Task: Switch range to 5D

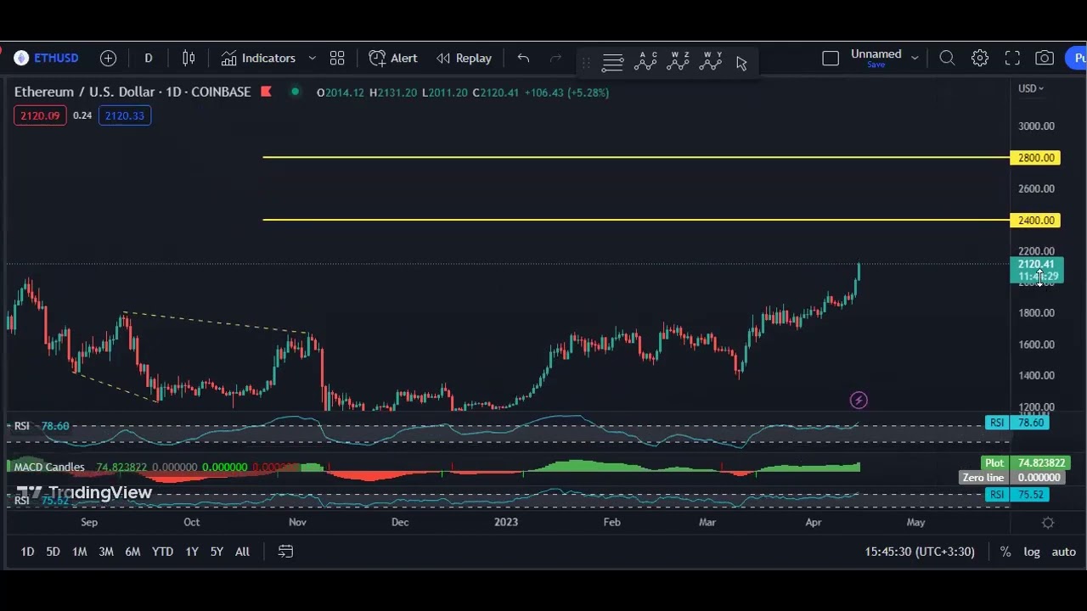Action: point(53,552)
